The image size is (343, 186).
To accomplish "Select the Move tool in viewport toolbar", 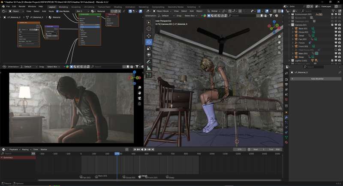I will (149, 35).
